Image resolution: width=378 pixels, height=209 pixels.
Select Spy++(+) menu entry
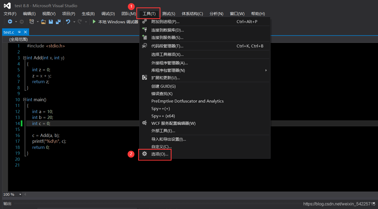tap(205, 109)
